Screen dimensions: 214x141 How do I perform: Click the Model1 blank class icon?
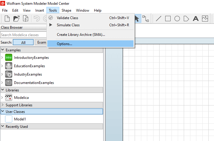[x=9, y=119]
